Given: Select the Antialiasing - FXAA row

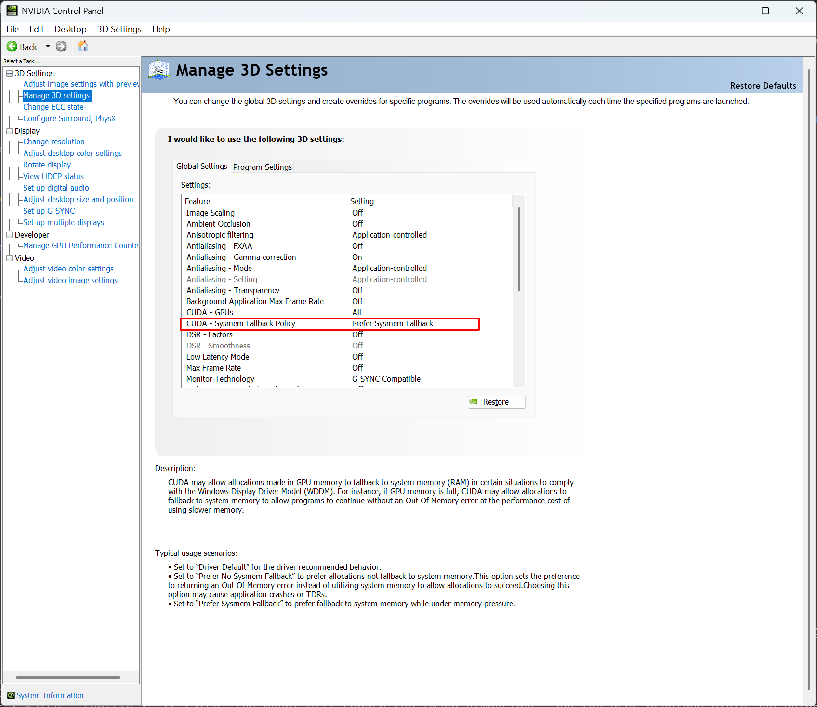Looking at the screenshot, I should pyautogui.click(x=347, y=246).
